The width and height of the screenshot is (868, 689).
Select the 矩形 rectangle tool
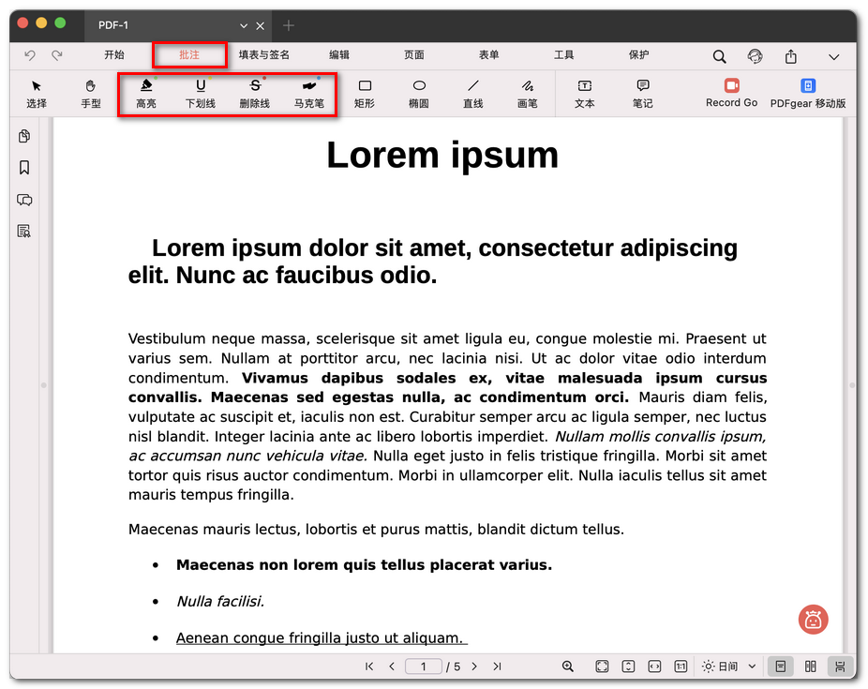pos(365,94)
